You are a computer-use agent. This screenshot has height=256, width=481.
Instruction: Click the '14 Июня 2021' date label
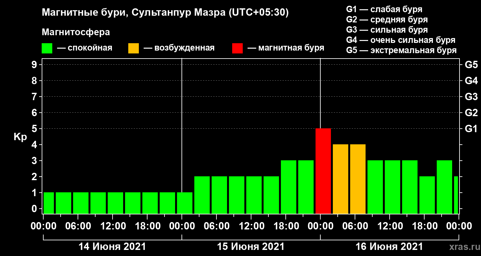pos(112,247)
